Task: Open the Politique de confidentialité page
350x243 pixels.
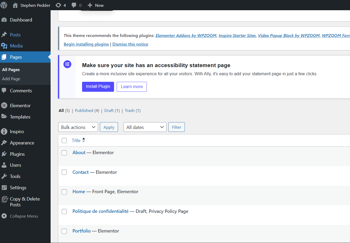Action: click(x=100, y=211)
